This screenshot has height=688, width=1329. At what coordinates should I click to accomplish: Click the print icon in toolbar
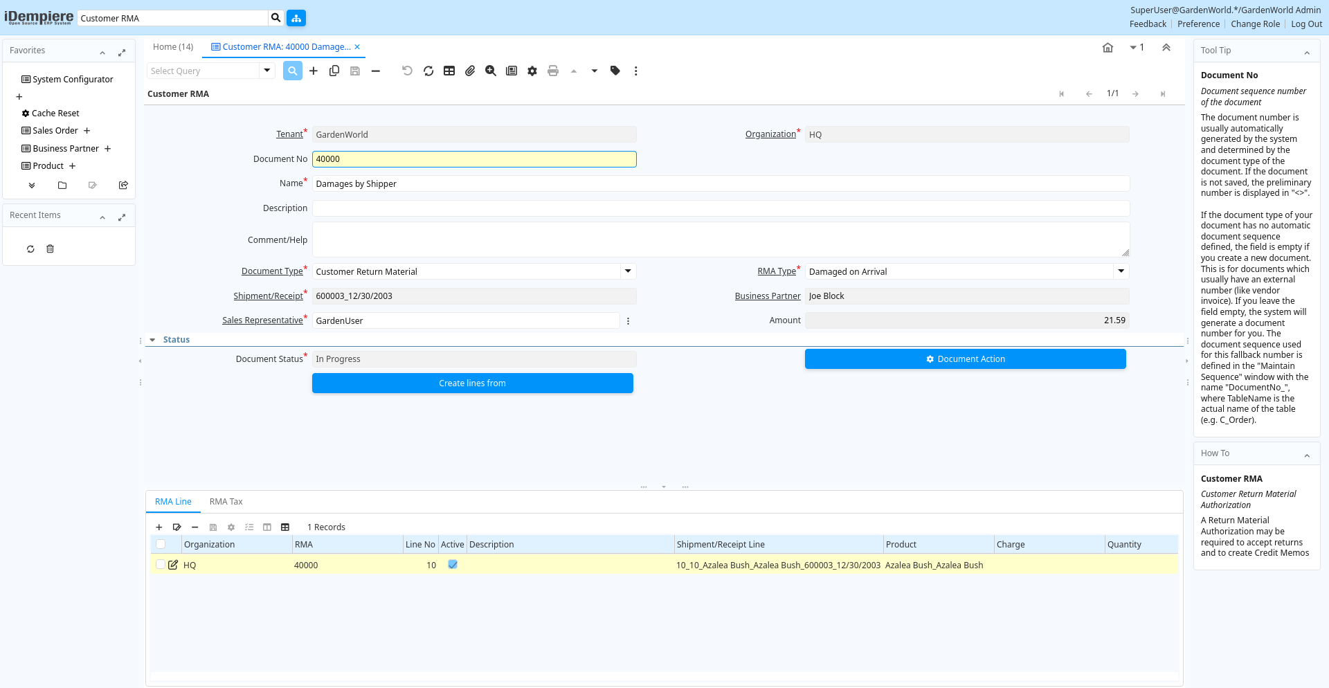click(552, 71)
